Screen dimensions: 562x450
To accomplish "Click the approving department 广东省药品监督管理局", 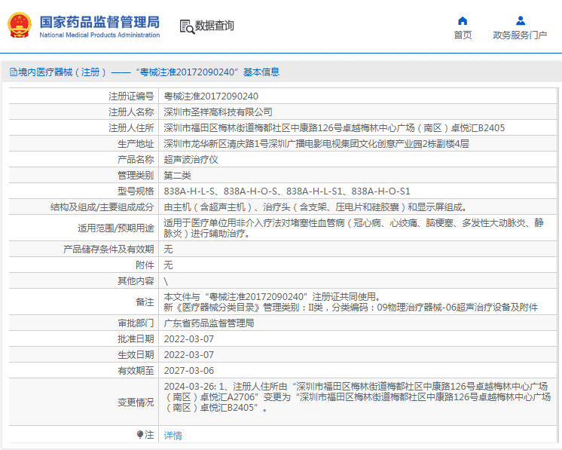I will [209, 323].
